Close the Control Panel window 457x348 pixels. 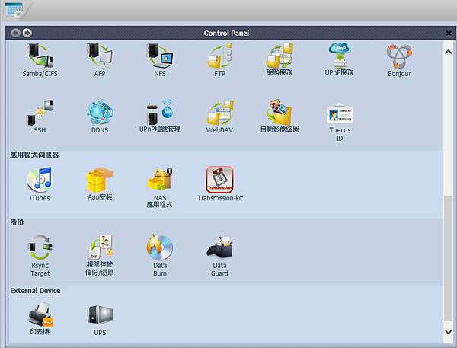tap(449, 34)
